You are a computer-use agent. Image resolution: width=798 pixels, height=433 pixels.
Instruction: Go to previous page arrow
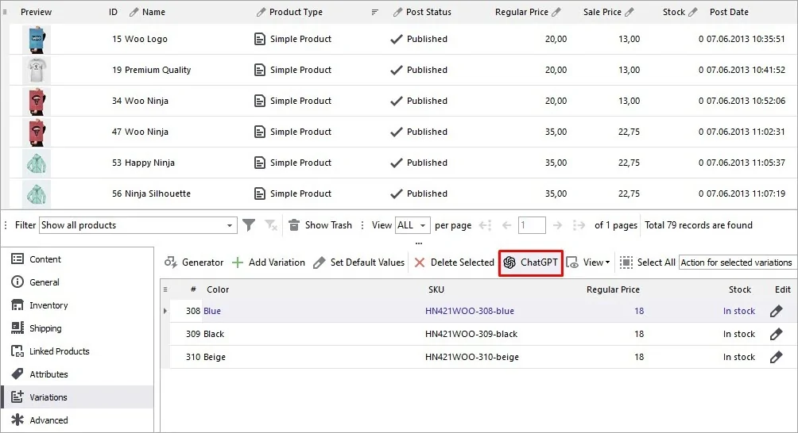506,225
